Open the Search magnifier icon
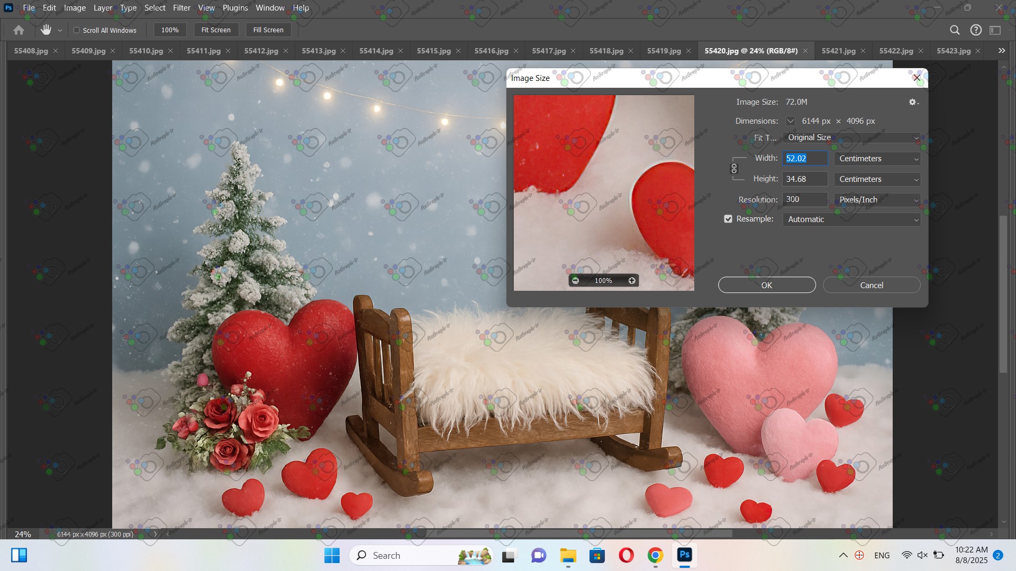 point(955,30)
